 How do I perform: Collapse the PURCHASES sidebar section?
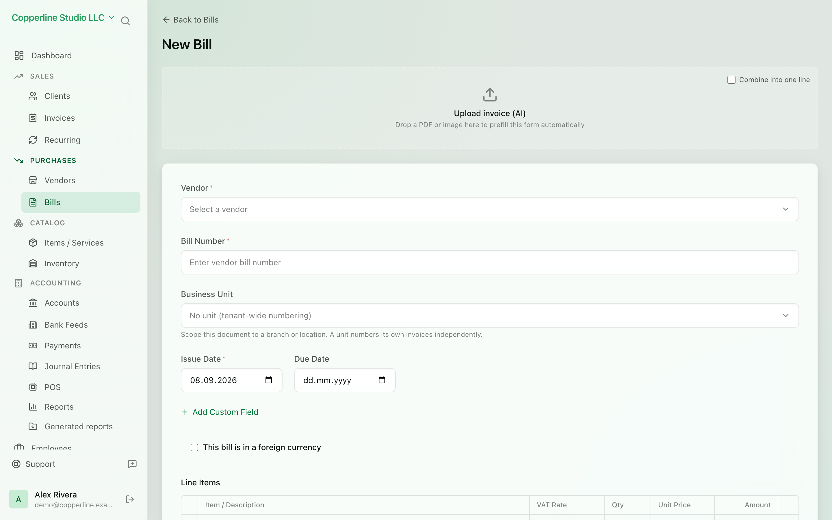(53, 161)
